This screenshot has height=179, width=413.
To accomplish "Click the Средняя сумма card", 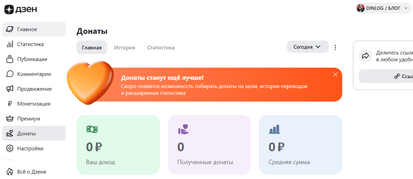I will coord(300,145).
